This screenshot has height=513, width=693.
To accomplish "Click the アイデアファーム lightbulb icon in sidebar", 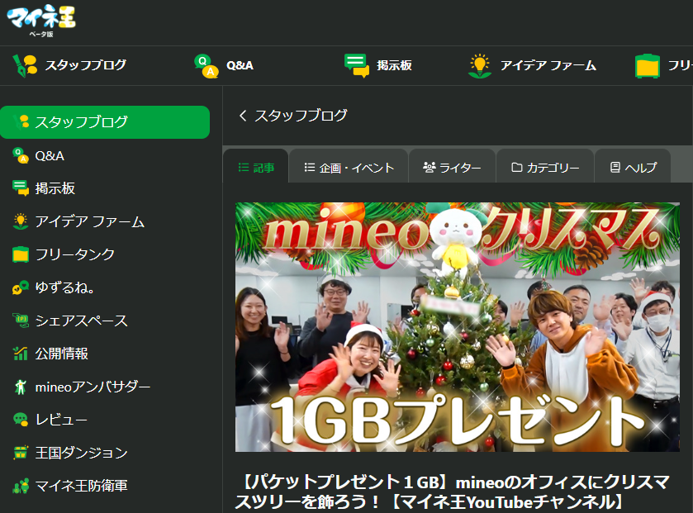I will click(21, 221).
